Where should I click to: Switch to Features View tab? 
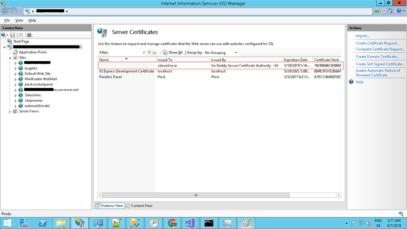(x=110, y=206)
